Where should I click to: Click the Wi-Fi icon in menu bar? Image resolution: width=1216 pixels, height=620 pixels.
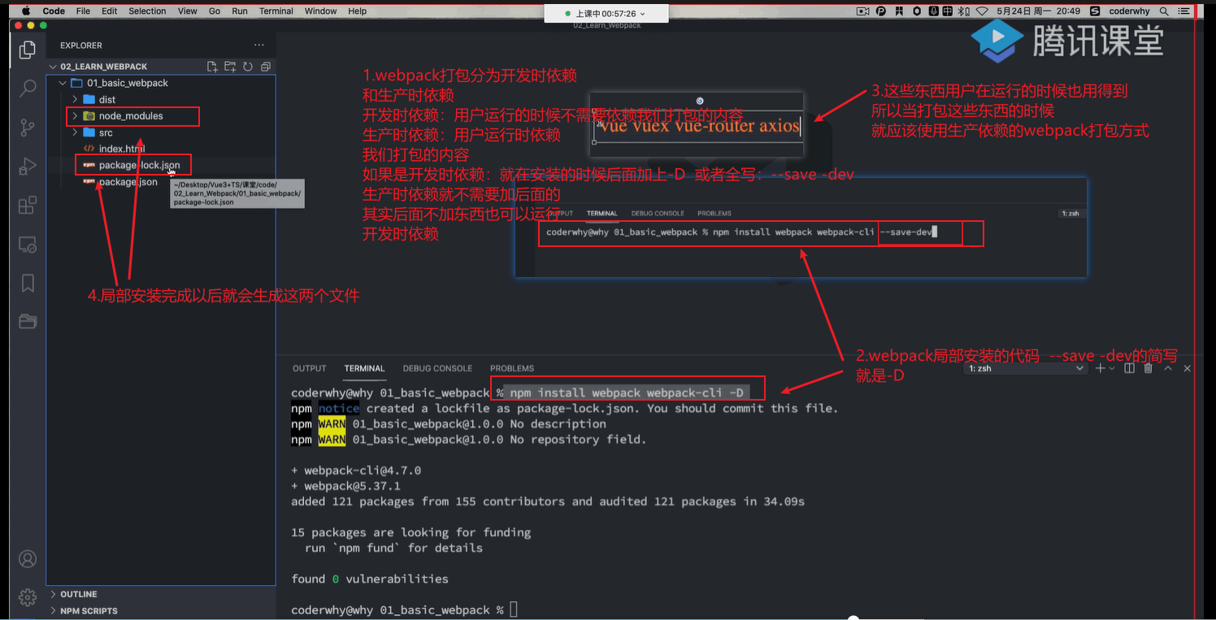pos(982,11)
